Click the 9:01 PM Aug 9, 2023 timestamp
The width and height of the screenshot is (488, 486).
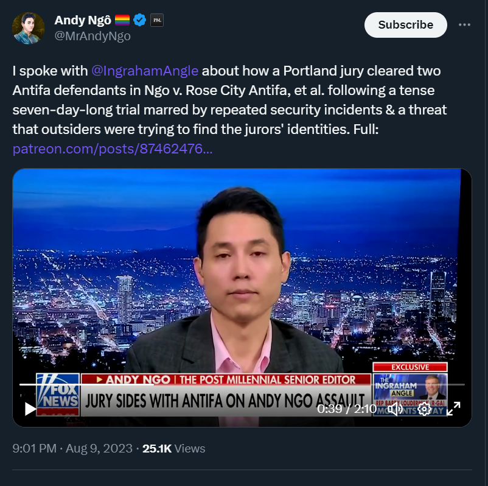[72, 448]
